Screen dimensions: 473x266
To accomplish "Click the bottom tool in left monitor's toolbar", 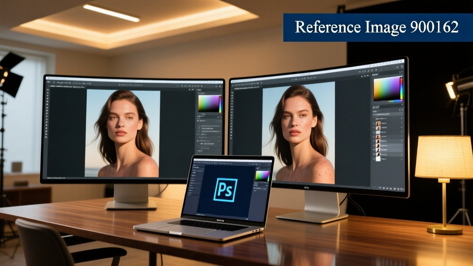I will (46, 137).
